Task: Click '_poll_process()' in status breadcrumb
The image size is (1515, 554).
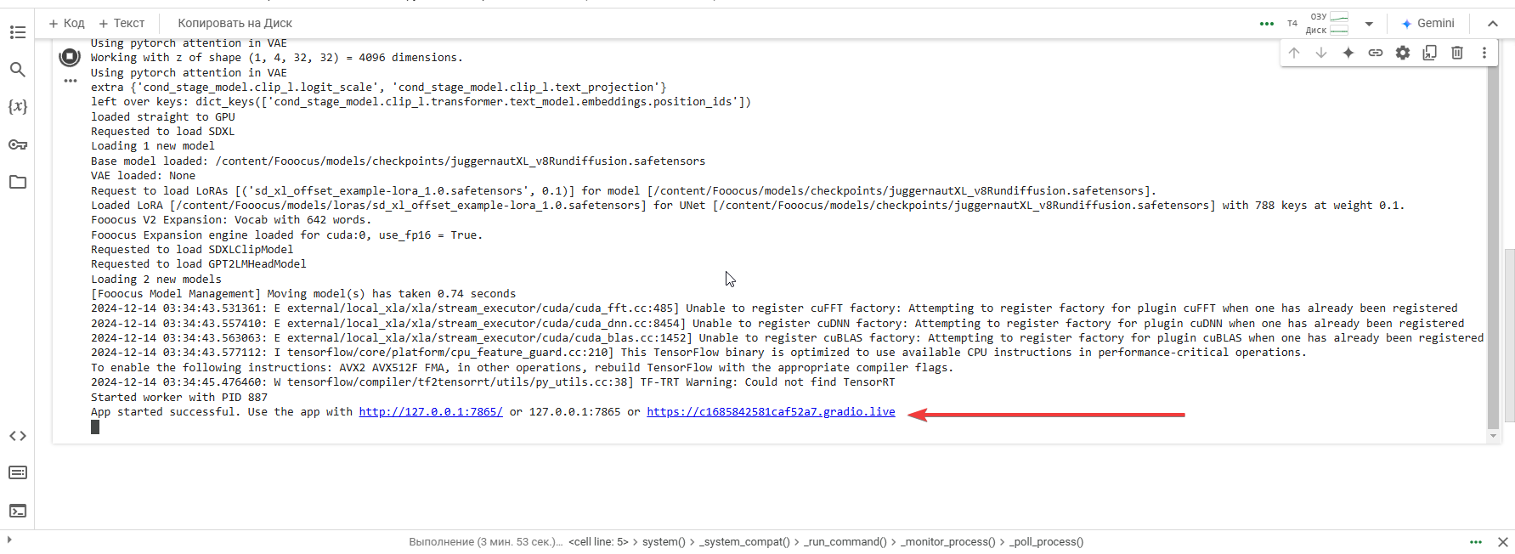Action: point(1046,542)
